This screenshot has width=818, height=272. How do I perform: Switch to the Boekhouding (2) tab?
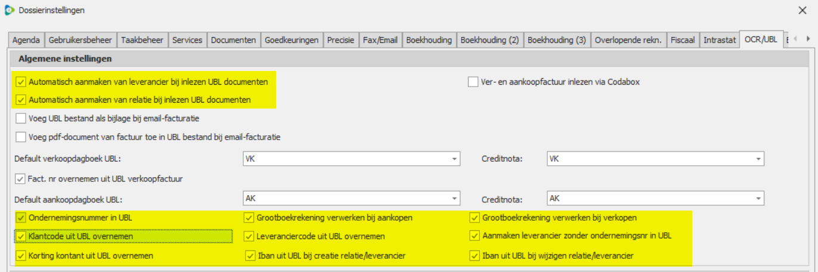[x=489, y=40]
